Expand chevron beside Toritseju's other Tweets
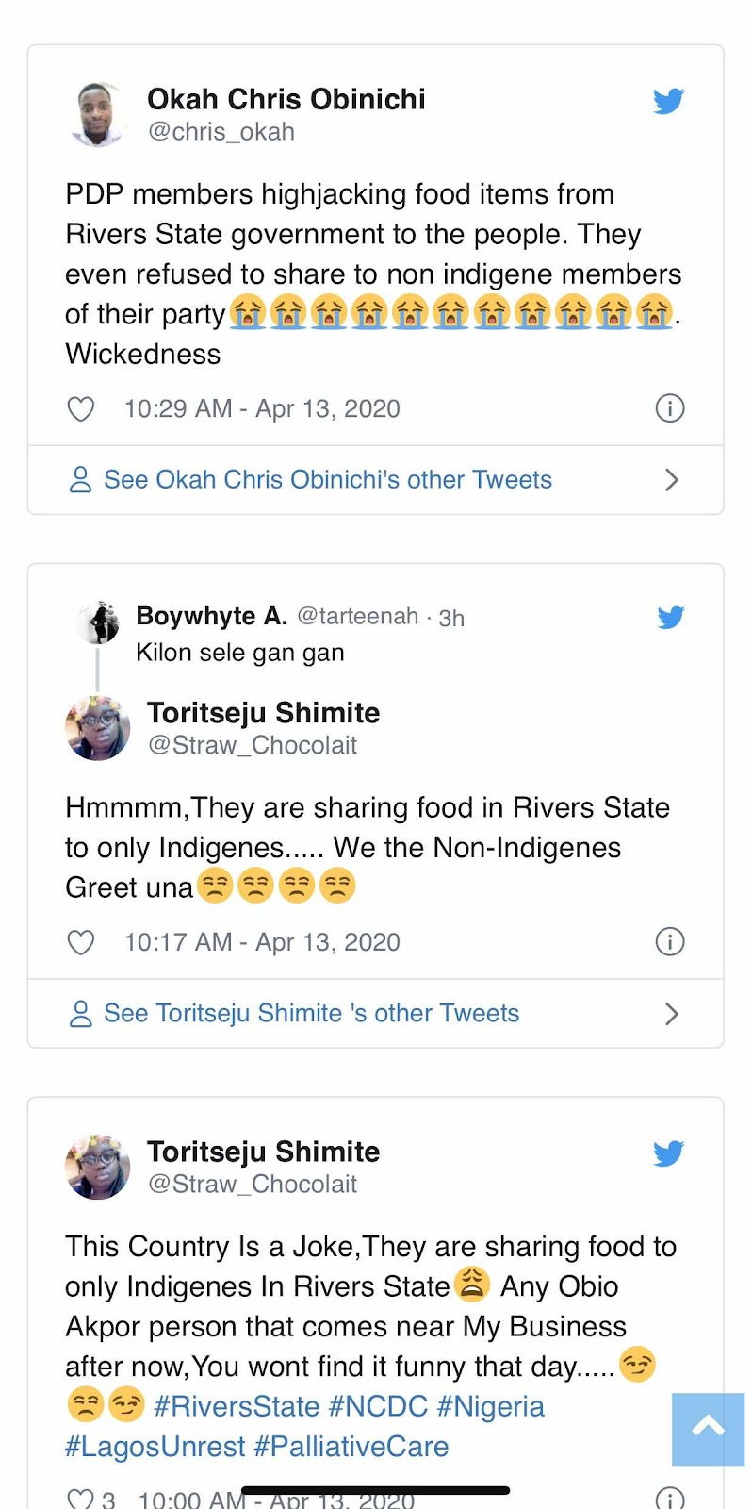752x1509 pixels. 671,1014
